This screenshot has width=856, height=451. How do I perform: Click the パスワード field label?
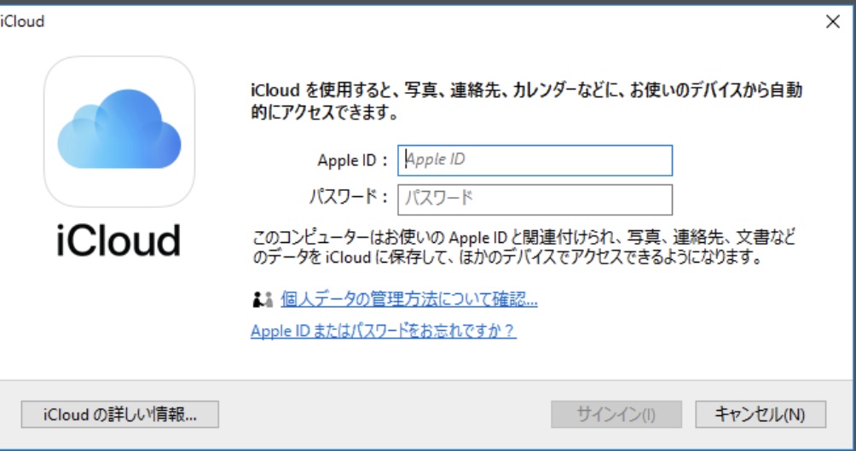click(349, 197)
